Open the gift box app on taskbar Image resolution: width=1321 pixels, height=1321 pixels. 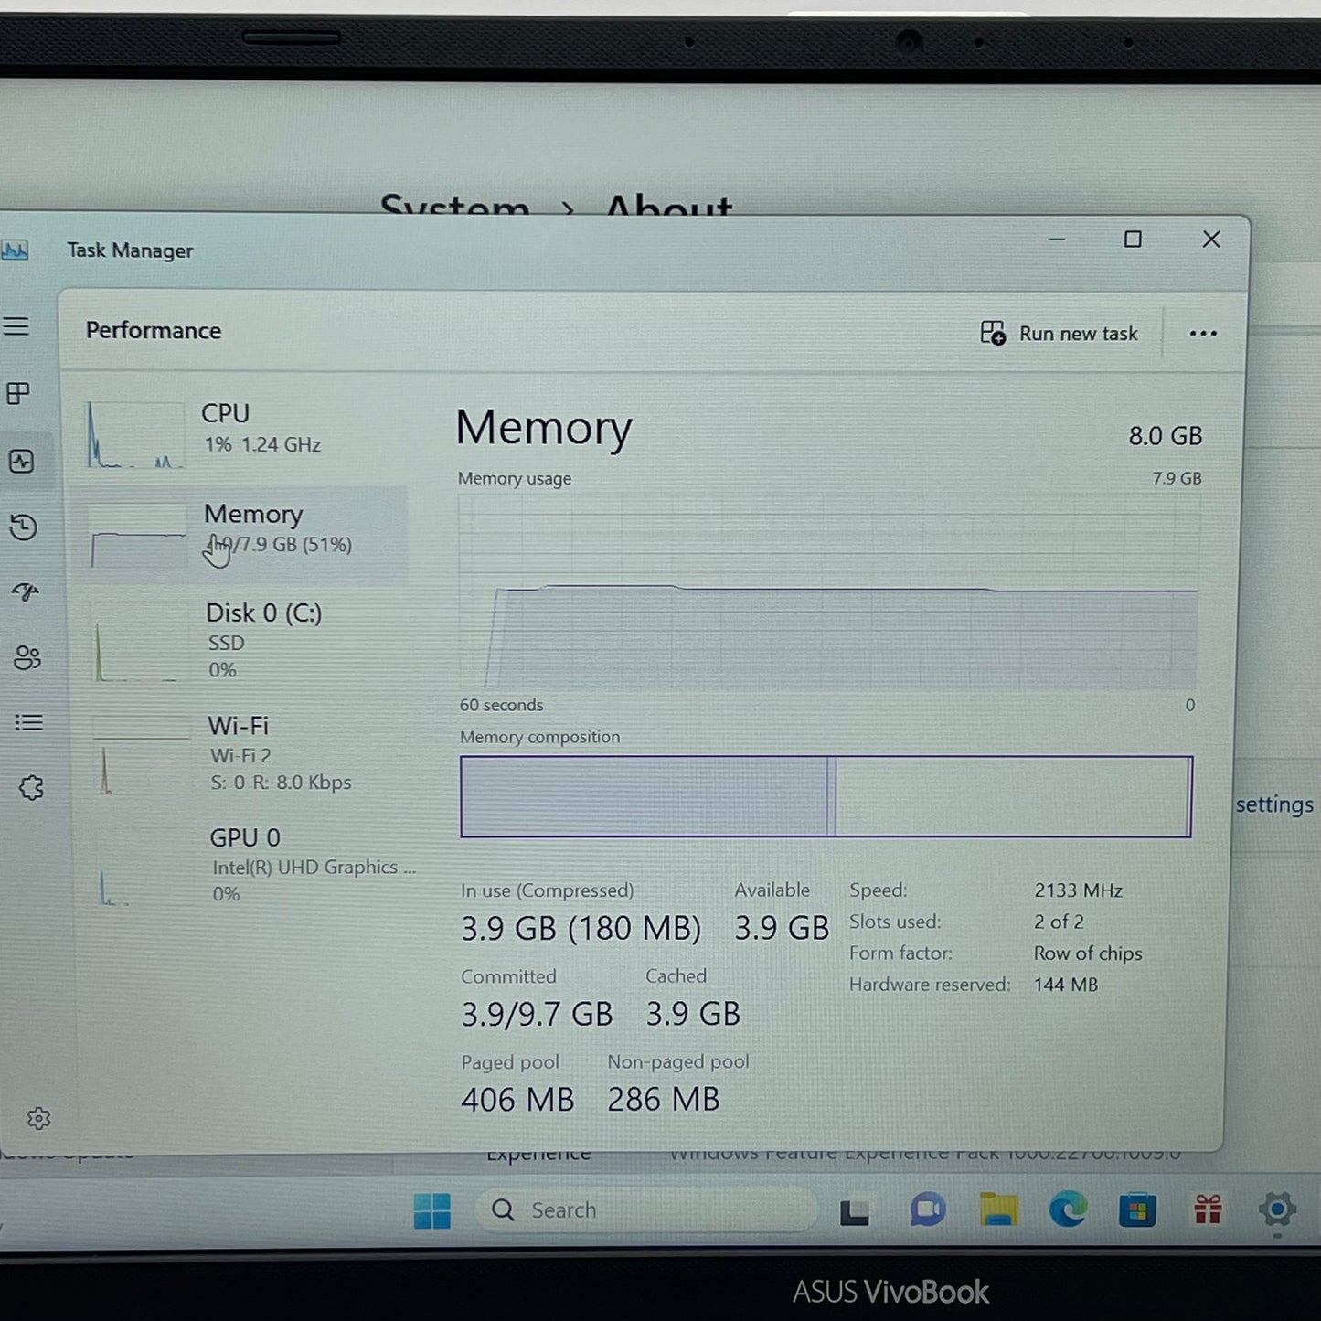pyautogui.click(x=1208, y=1209)
